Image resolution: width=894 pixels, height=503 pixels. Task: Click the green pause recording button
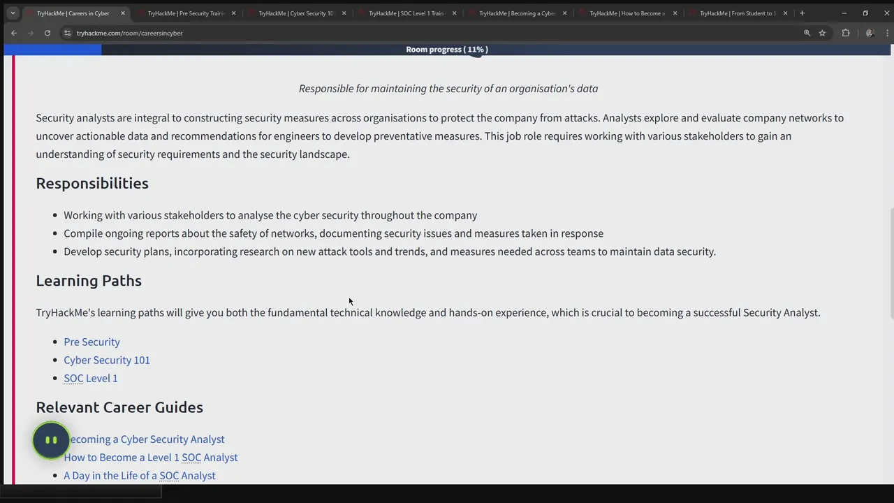click(x=51, y=440)
